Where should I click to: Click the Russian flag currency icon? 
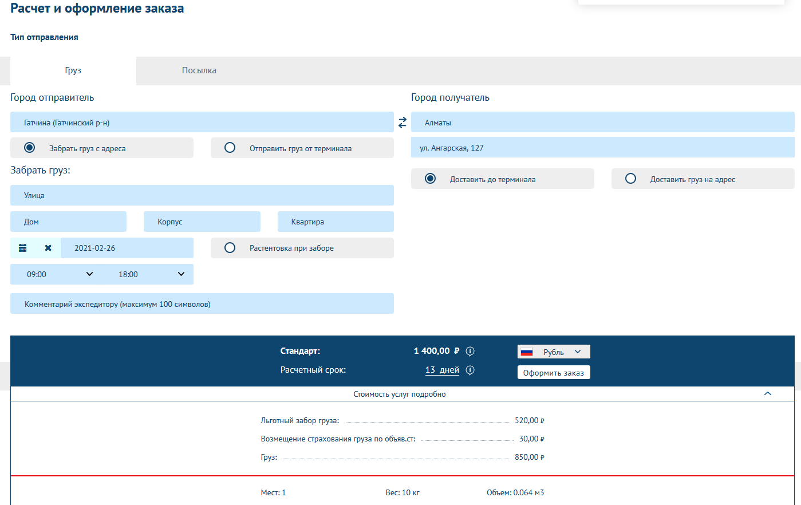pyautogui.click(x=527, y=352)
